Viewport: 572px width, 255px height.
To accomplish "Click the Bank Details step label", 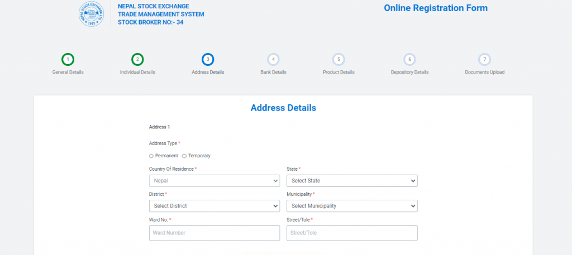I will [273, 72].
